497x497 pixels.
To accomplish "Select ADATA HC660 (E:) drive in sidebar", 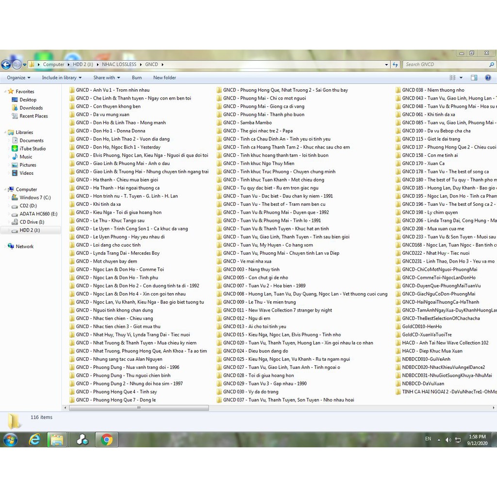I will tap(38, 214).
